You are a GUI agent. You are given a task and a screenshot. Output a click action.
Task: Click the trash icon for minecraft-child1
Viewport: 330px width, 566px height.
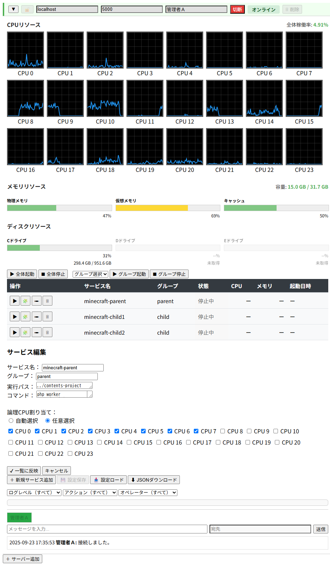click(x=47, y=316)
